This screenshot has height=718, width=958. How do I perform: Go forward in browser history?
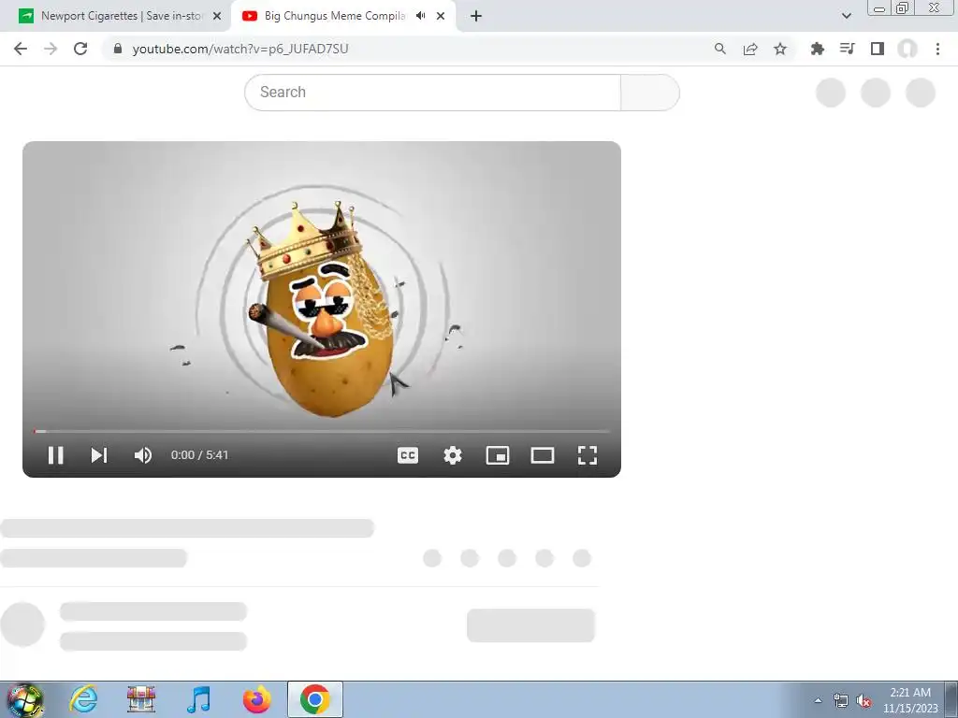point(51,49)
